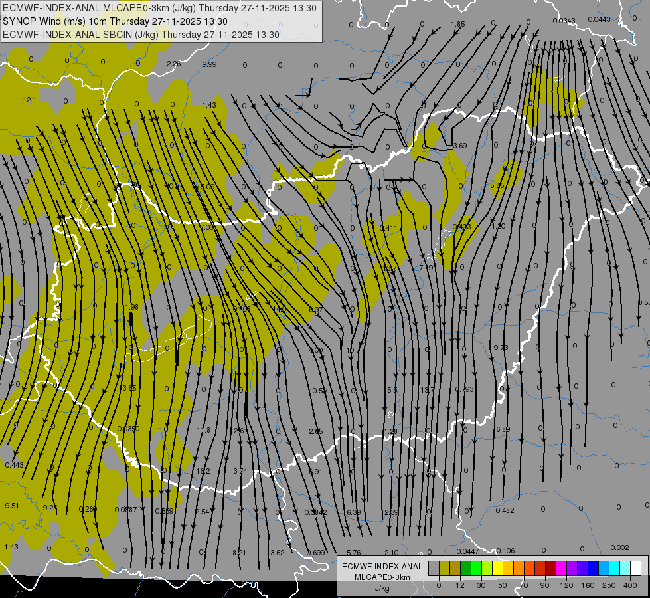Click the 5.85 value on the map

tap(497, 185)
